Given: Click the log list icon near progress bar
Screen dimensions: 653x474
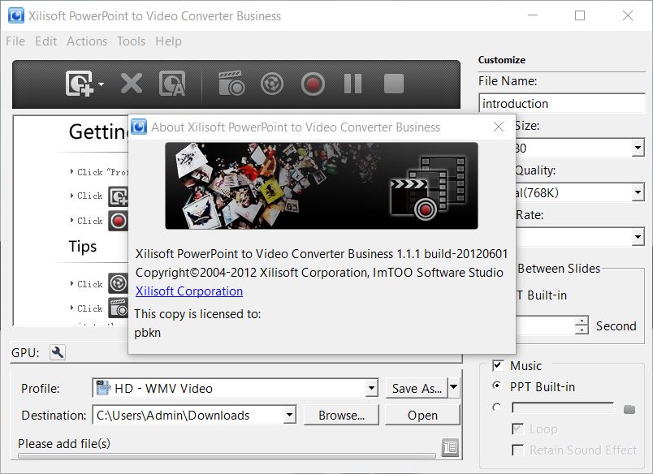Looking at the screenshot, I should 450,446.
